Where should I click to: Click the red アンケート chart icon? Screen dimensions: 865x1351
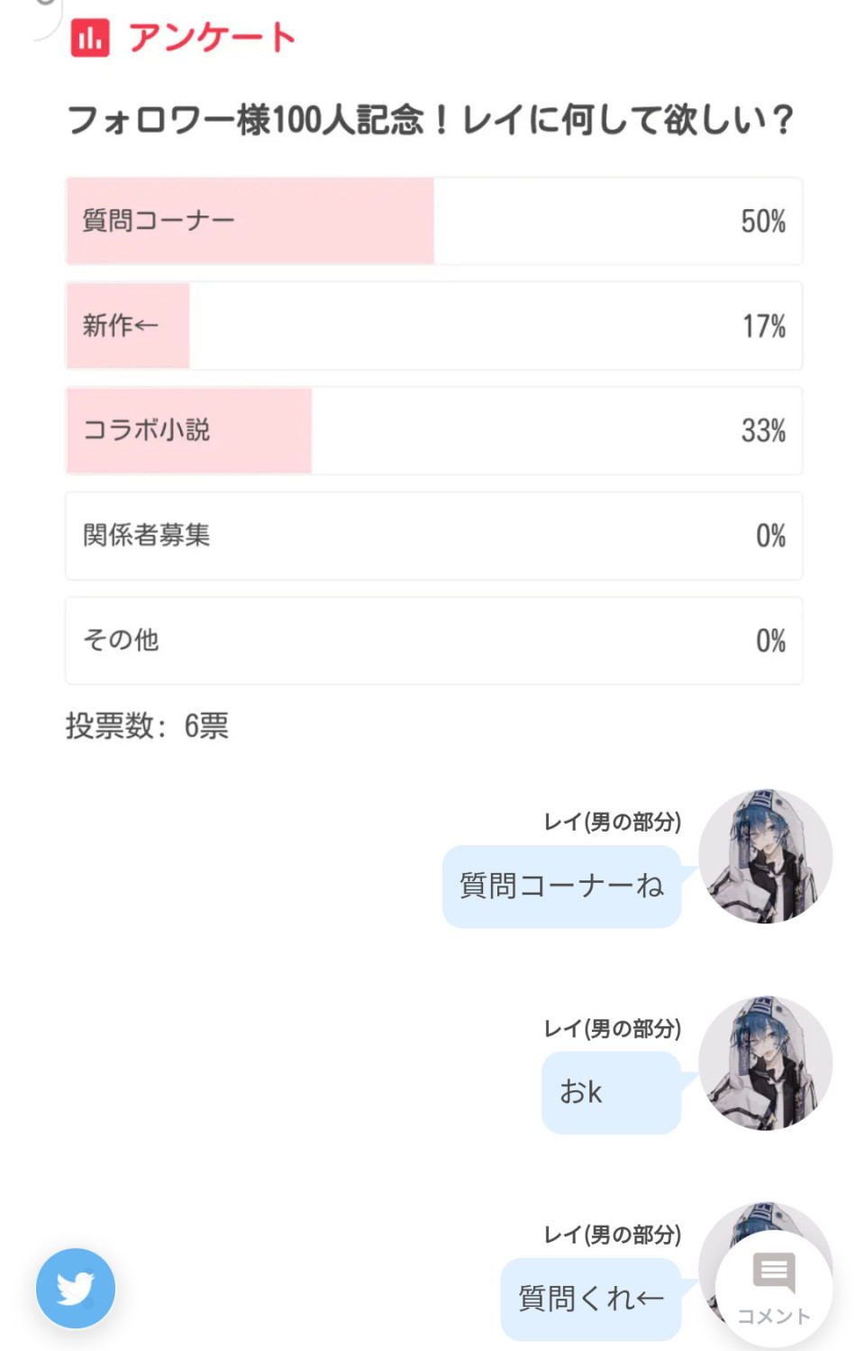[90, 38]
